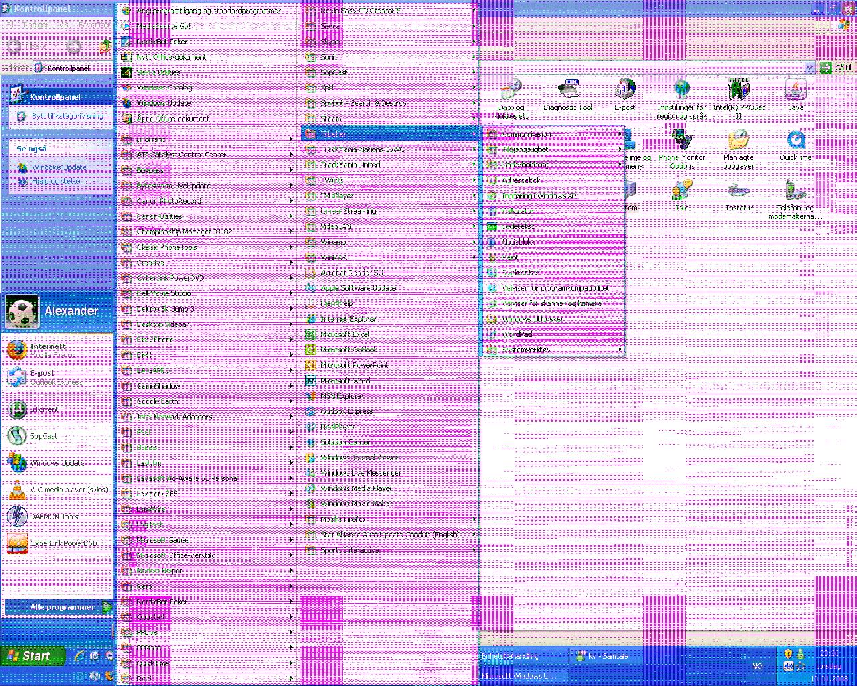Open the QuickTime control panel icon
This screenshot has height=686, width=857.
[x=795, y=145]
